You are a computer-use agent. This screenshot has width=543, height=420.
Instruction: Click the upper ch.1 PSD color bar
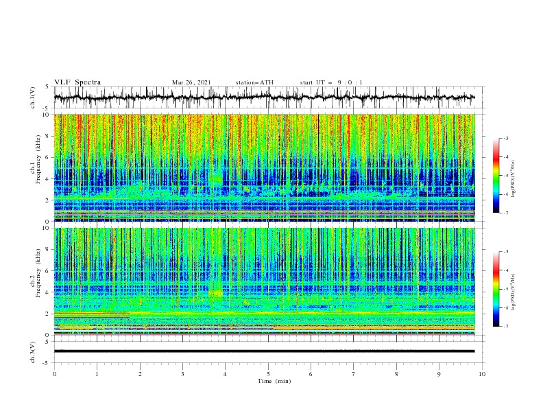496,176
